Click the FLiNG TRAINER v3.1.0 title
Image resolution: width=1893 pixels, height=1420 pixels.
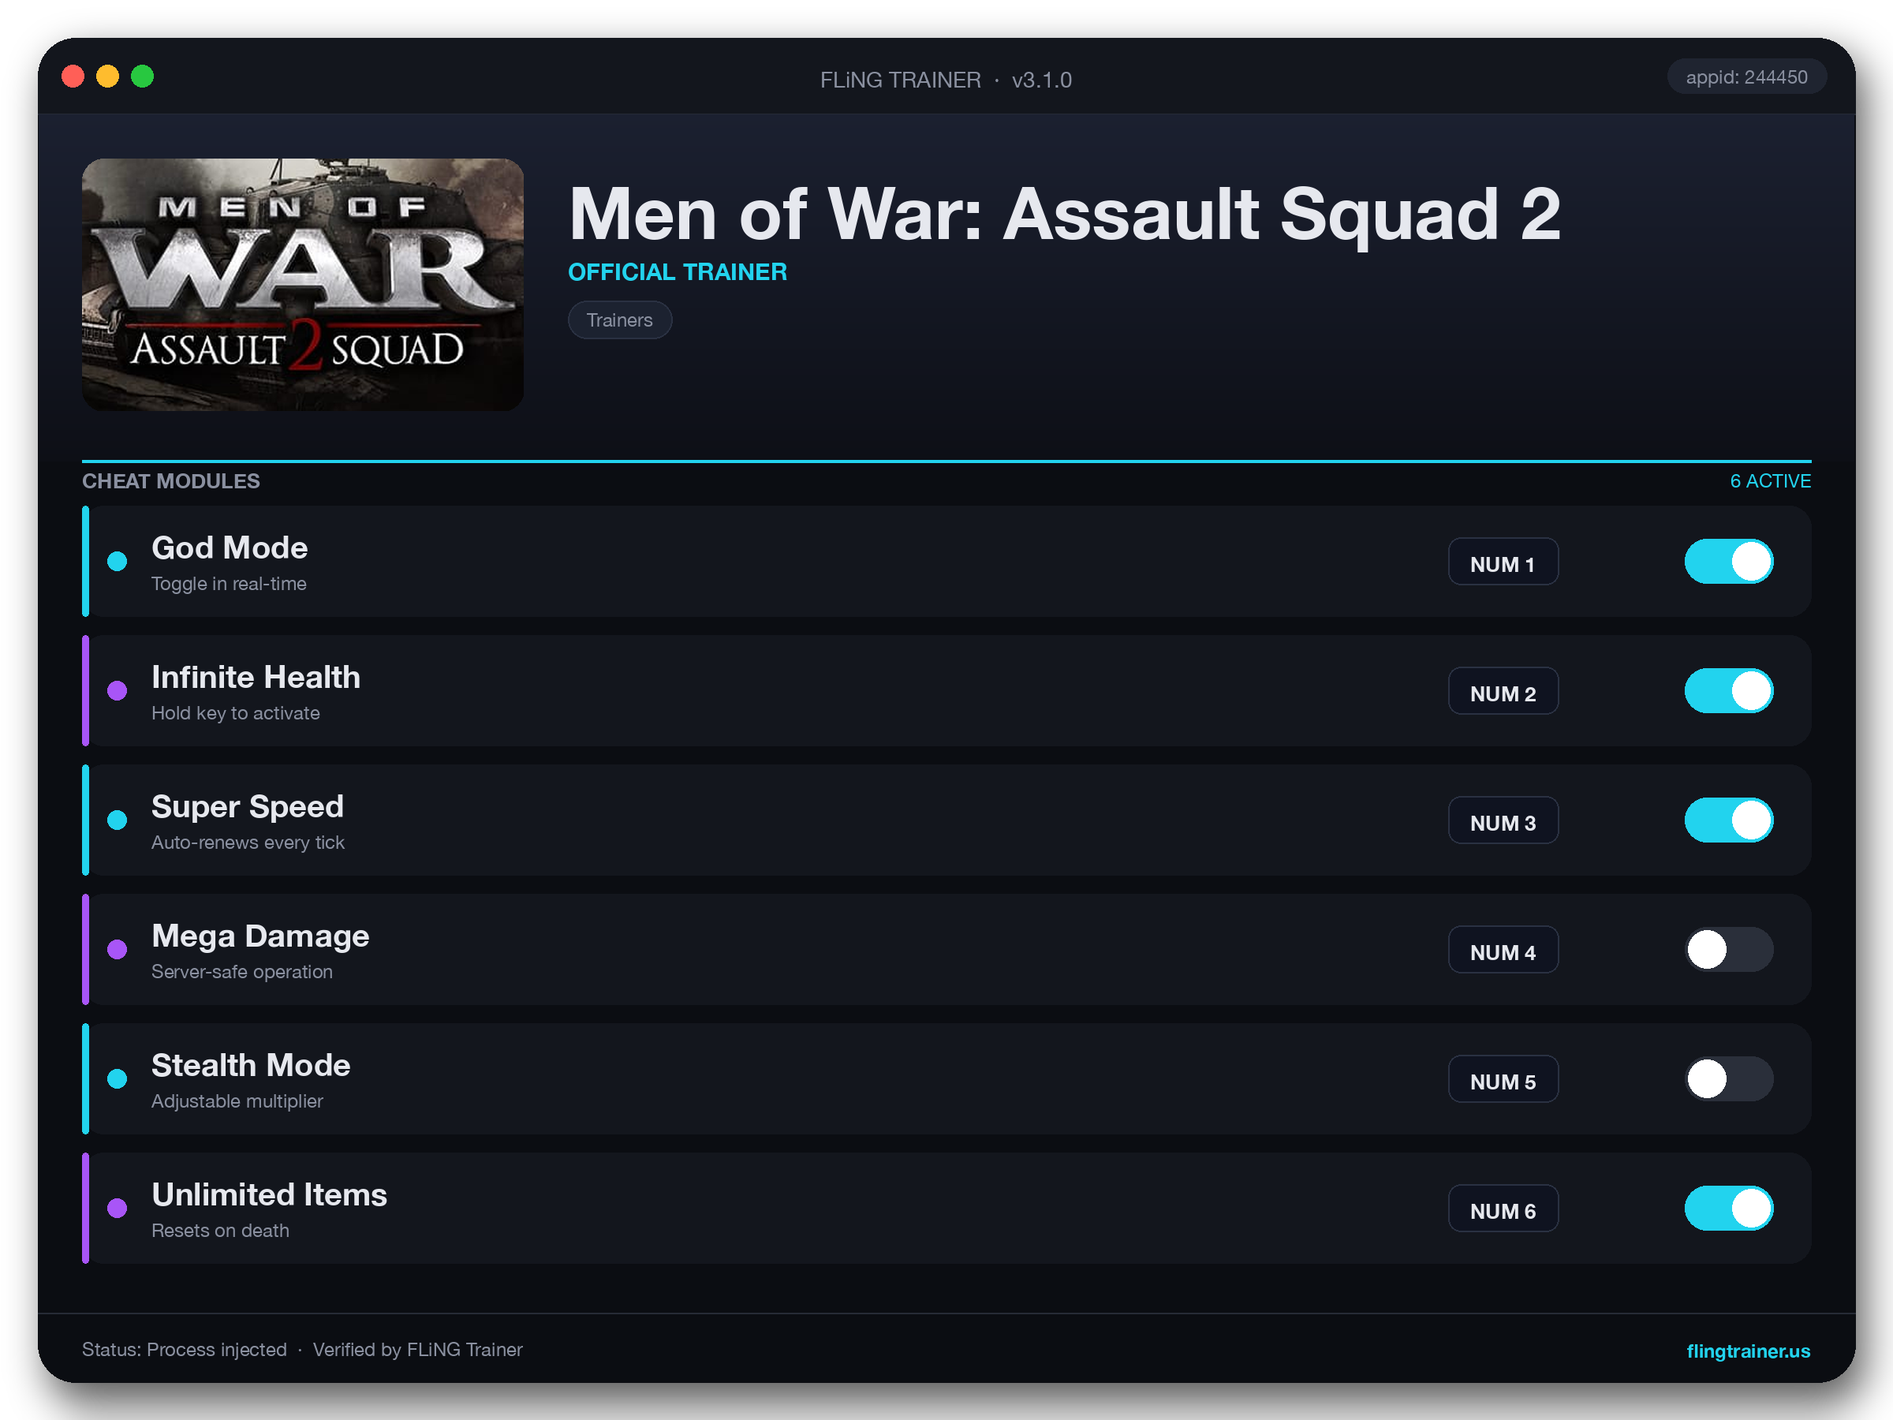pyautogui.click(x=946, y=80)
